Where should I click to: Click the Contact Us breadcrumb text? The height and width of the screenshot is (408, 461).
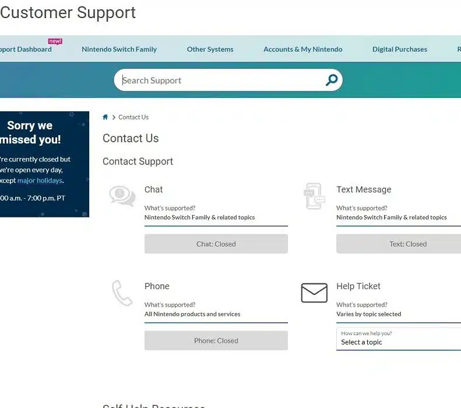click(x=133, y=117)
